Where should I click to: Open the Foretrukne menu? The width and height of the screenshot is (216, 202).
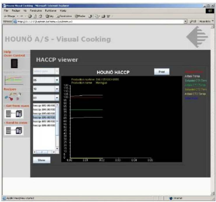coord(36,11)
